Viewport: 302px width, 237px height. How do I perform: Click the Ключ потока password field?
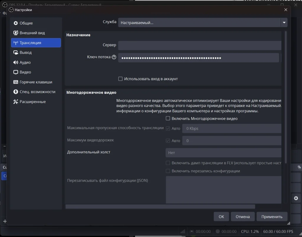coord(198,58)
